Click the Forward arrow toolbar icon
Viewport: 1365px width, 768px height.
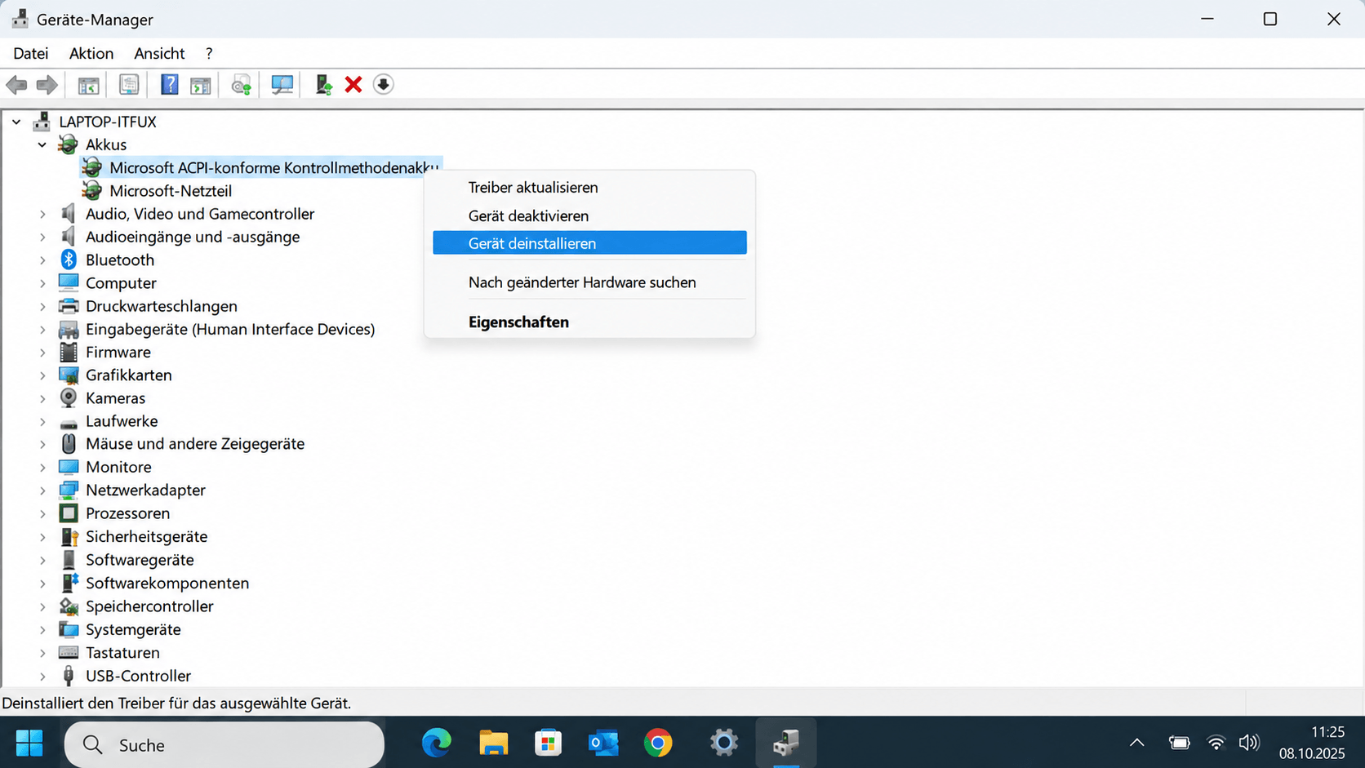47,84
